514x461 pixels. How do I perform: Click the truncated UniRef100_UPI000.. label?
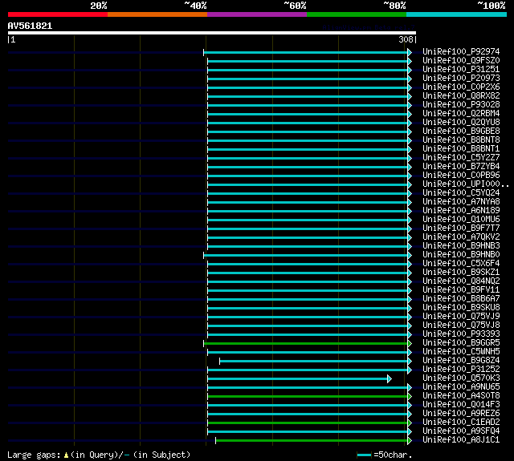pyautogui.click(x=466, y=184)
